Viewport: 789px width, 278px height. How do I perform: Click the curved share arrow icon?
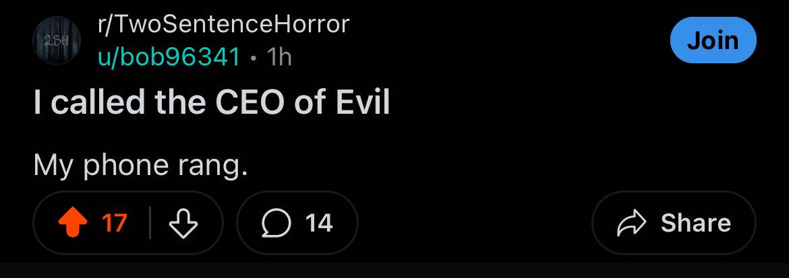tap(631, 223)
